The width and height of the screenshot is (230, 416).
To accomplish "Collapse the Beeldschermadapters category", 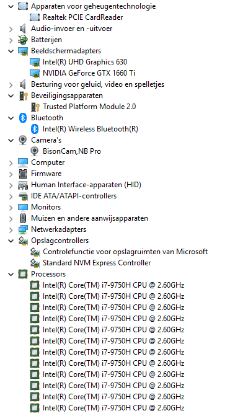I will pyautogui.click(x=11, y=51).
